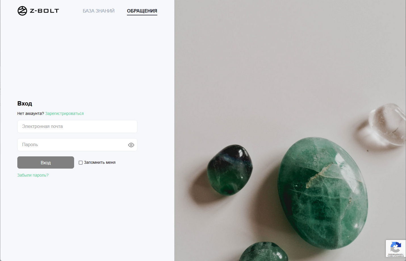The width and height of the screenshot is (406, 261).
Task: Submit the form with Вход button
Action: tap(46, 163)
